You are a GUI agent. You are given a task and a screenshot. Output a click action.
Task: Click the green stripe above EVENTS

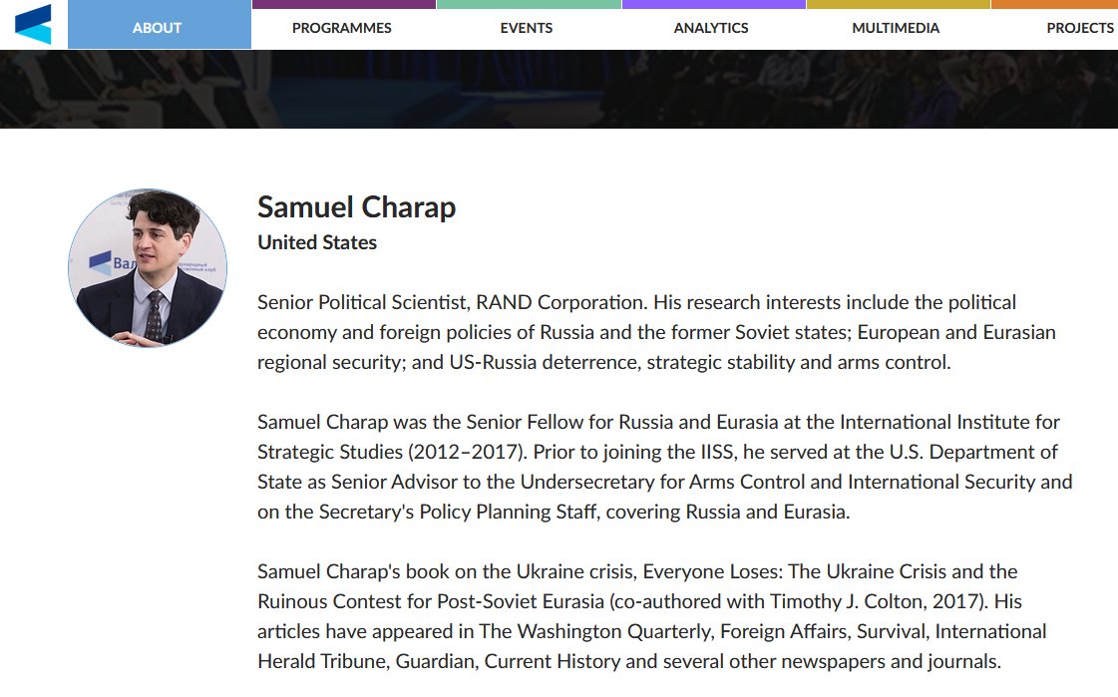(529, 4)
